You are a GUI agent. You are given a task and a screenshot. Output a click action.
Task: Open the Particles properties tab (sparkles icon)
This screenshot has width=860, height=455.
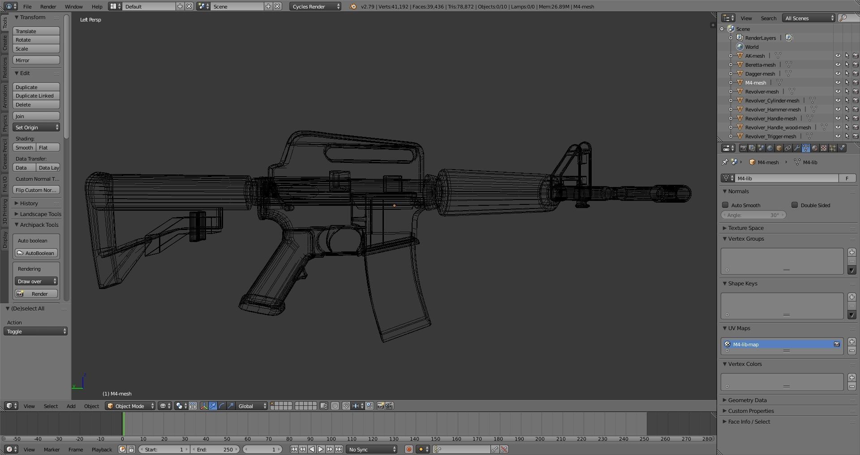pos(833,148)
